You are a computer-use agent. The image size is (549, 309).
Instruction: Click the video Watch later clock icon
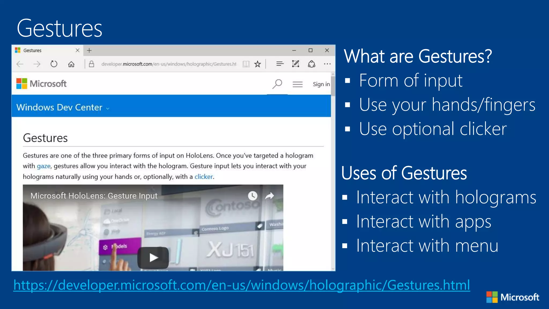click(253, 196)
